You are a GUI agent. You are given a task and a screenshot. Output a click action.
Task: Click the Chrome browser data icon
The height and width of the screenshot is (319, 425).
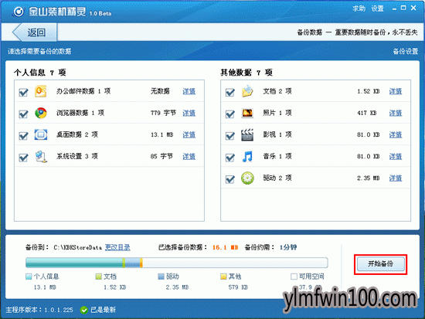tap(41, 113)
